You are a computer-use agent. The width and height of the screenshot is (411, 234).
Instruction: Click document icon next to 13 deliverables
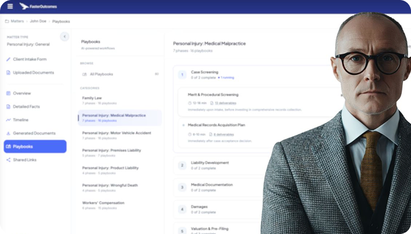pyautogui.click(x=212, y=103)
